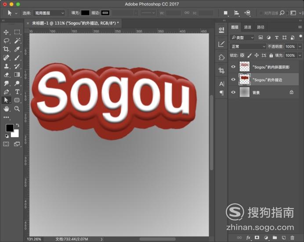Toggle Quick Mask mode

6,144
